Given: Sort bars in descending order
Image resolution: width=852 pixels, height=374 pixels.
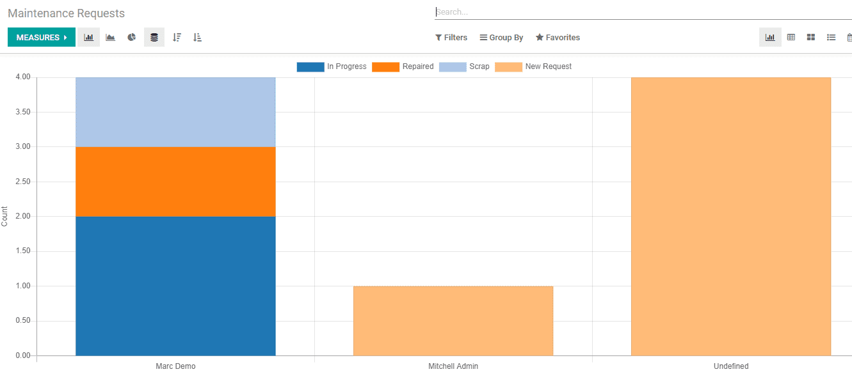Looking at the screenshot, I should (177, 37).
